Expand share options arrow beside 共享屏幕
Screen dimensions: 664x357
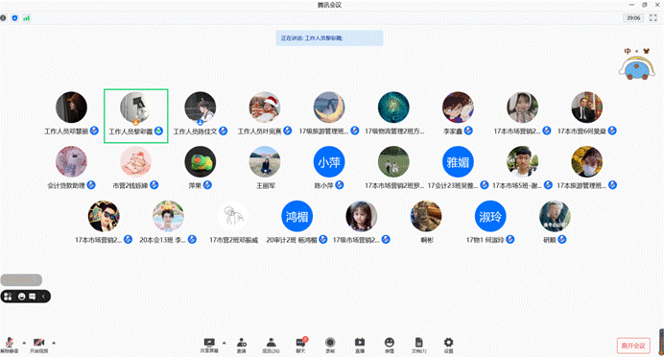click(224, 343)
